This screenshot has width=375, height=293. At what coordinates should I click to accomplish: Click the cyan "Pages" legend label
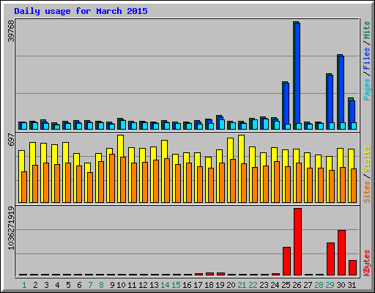pyautogui.click(x=366, y=89)
